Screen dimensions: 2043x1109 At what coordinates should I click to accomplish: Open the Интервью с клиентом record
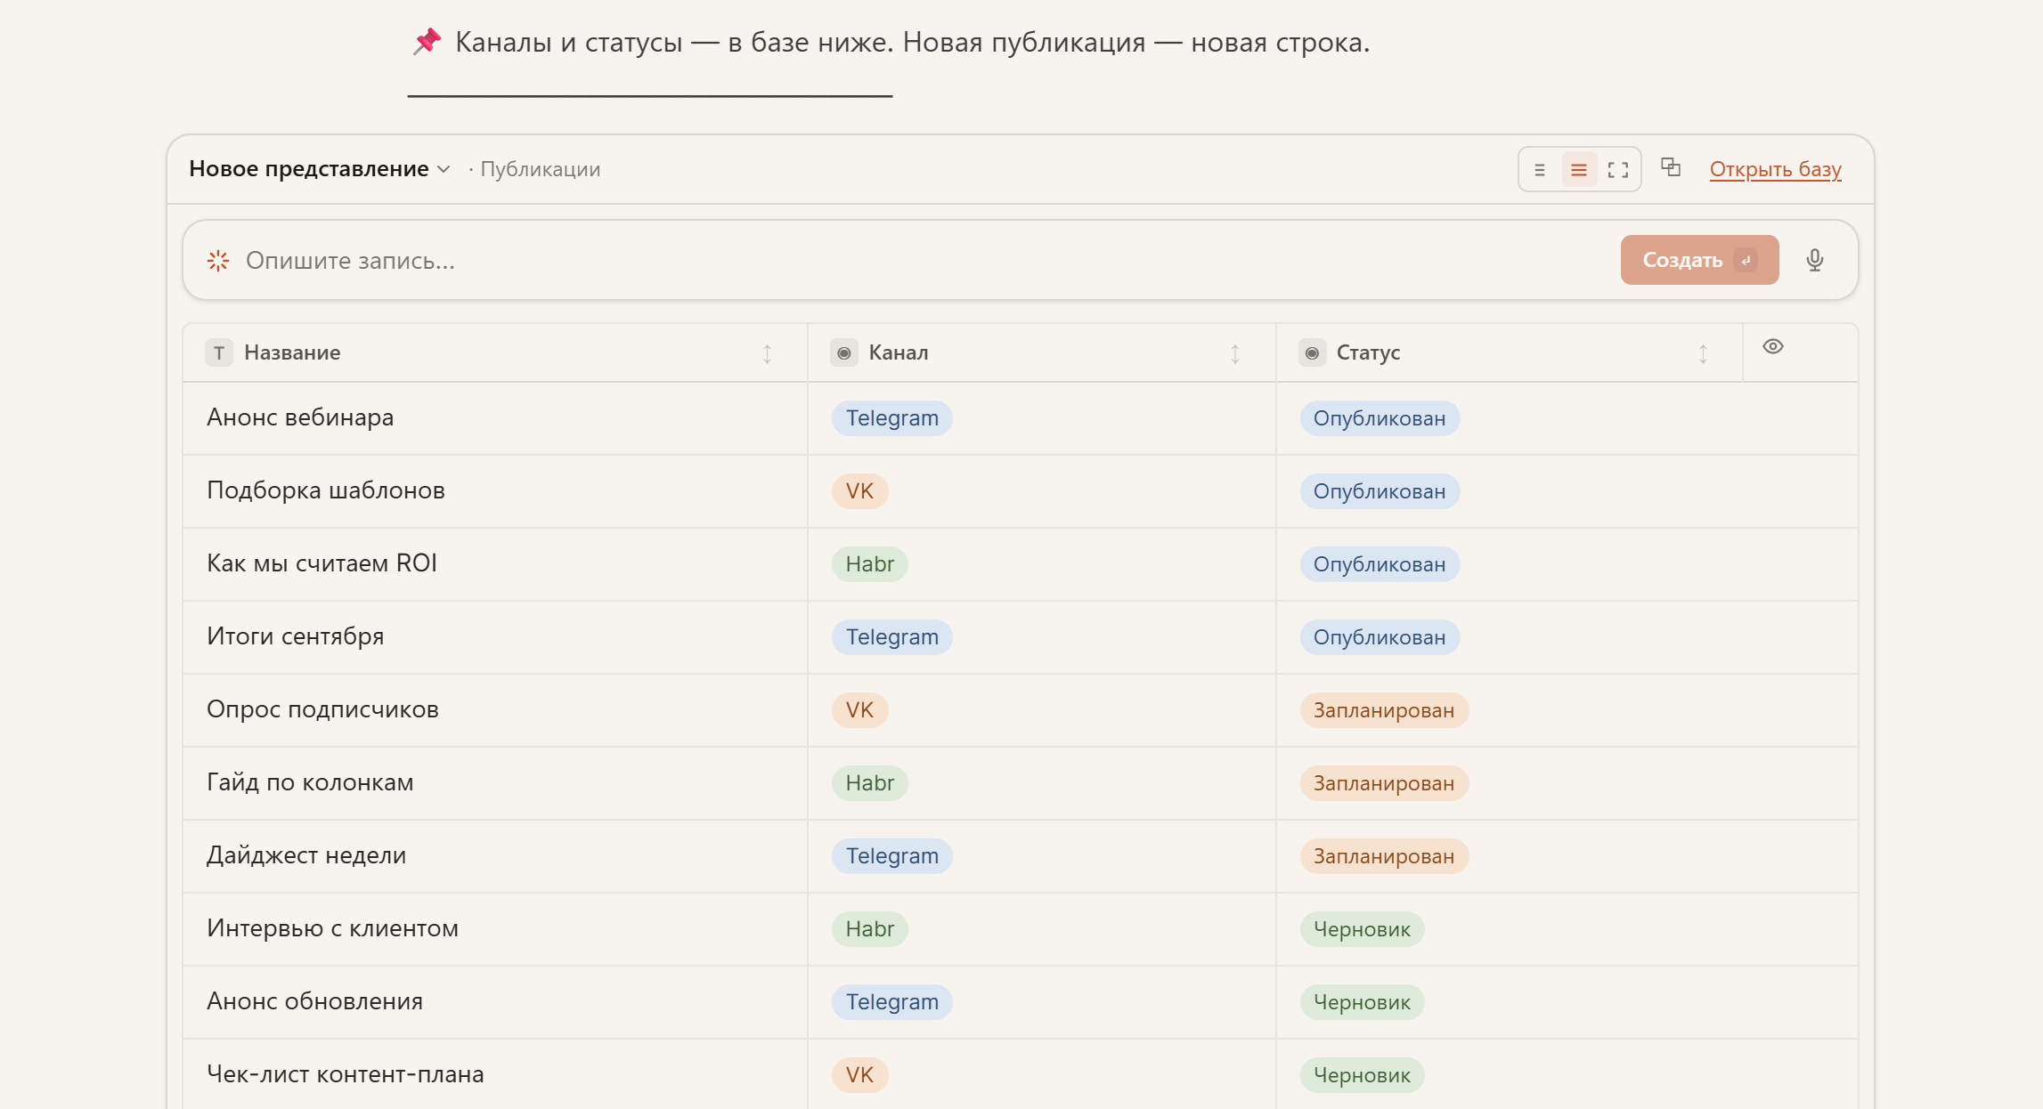click(332, 928)
